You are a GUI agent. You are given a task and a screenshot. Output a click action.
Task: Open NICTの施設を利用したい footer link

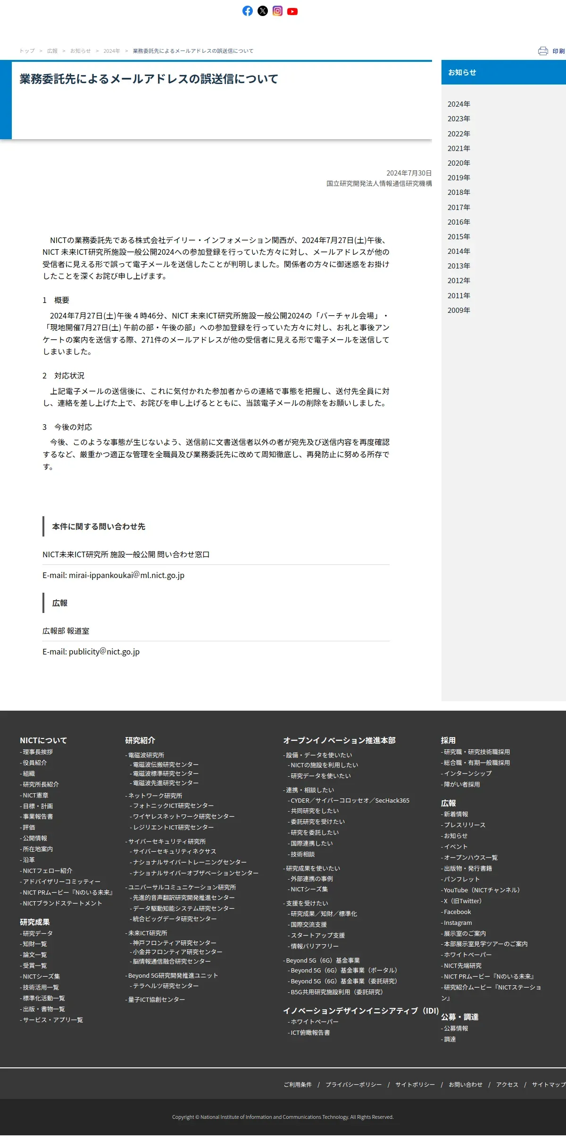(324, 765)
